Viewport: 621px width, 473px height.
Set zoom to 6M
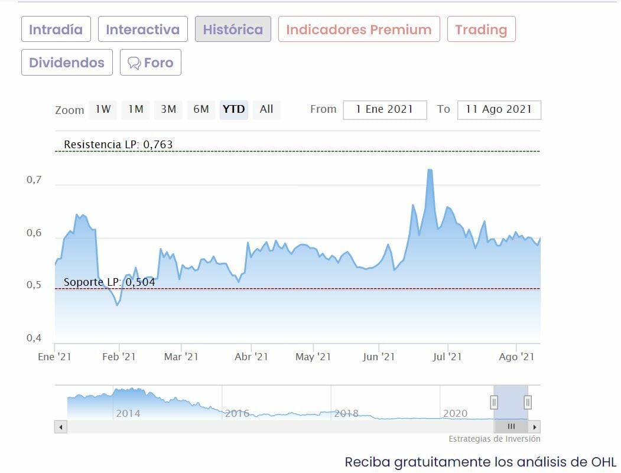[201, 109]
